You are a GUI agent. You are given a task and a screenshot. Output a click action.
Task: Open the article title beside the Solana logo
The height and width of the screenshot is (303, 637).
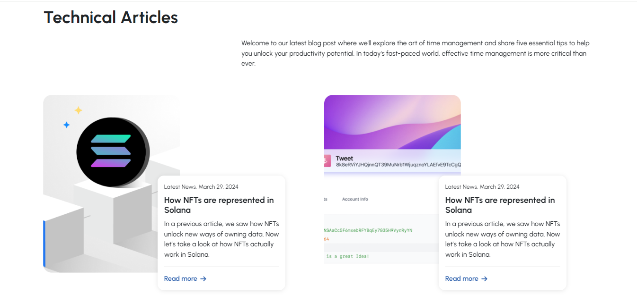pyautogui.click(x=219, y=205)
